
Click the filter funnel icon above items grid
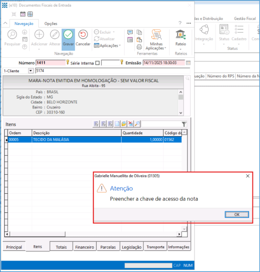pyautogui.click(x=184, y=124)
